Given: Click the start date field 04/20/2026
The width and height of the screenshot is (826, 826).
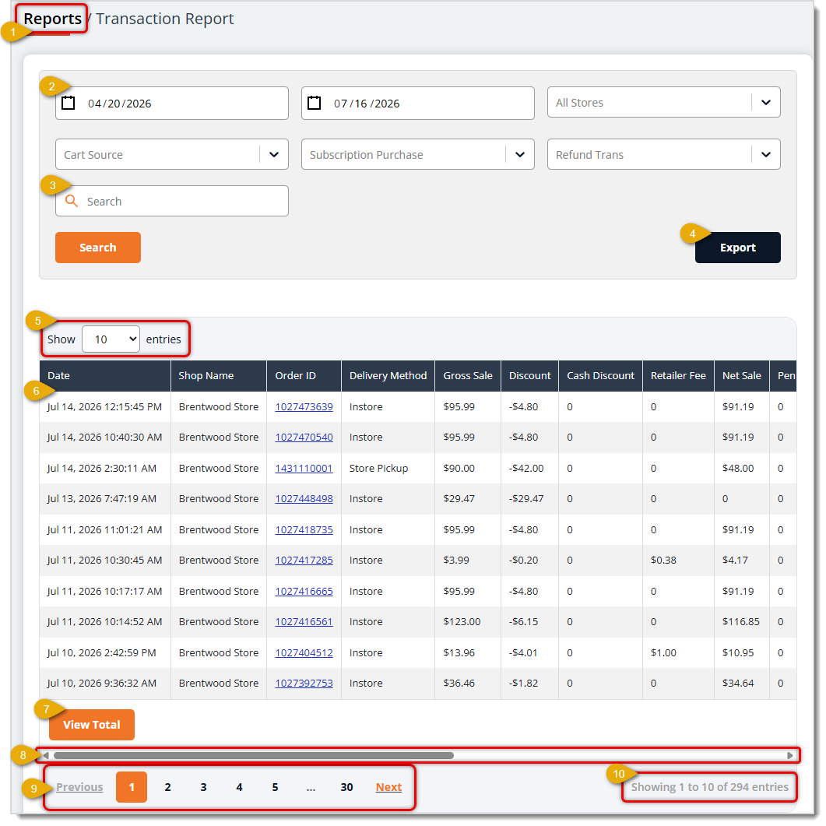Looking at the screenshot, I should (x=172, y=104).
